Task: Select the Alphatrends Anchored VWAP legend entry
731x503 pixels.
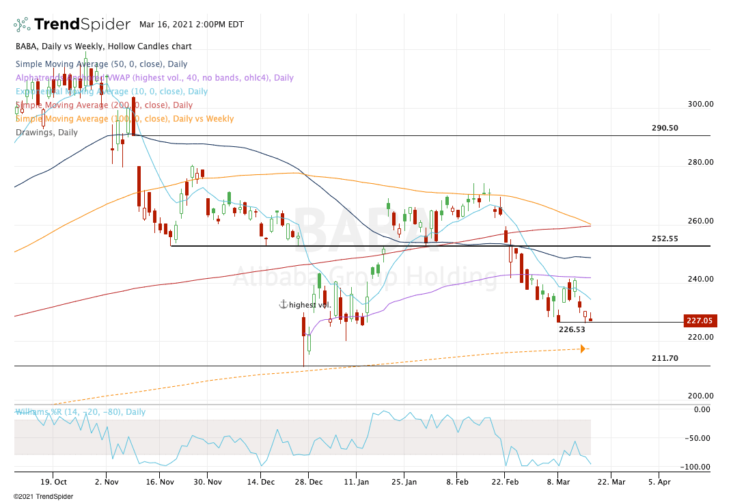Action: click(155, 78)
